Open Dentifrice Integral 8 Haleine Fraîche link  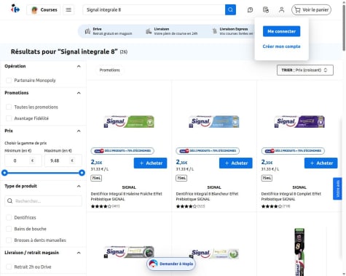[127, 196]
